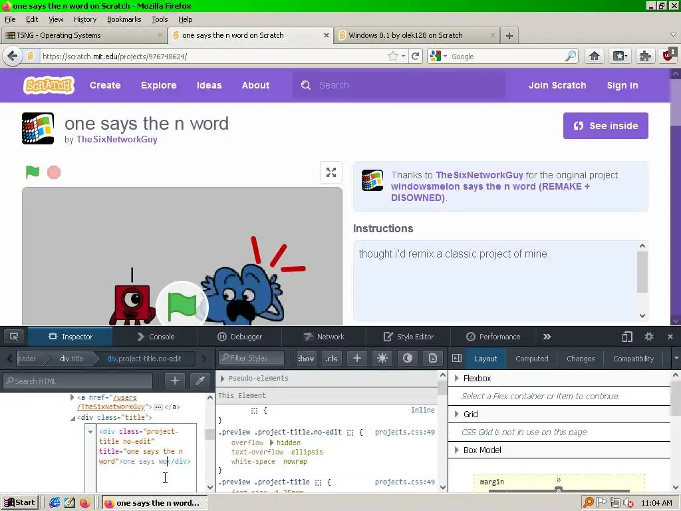Open the bookmarks menu toolbar icon
Viewport: 681px width, 511px height.
tap(619, 56)
